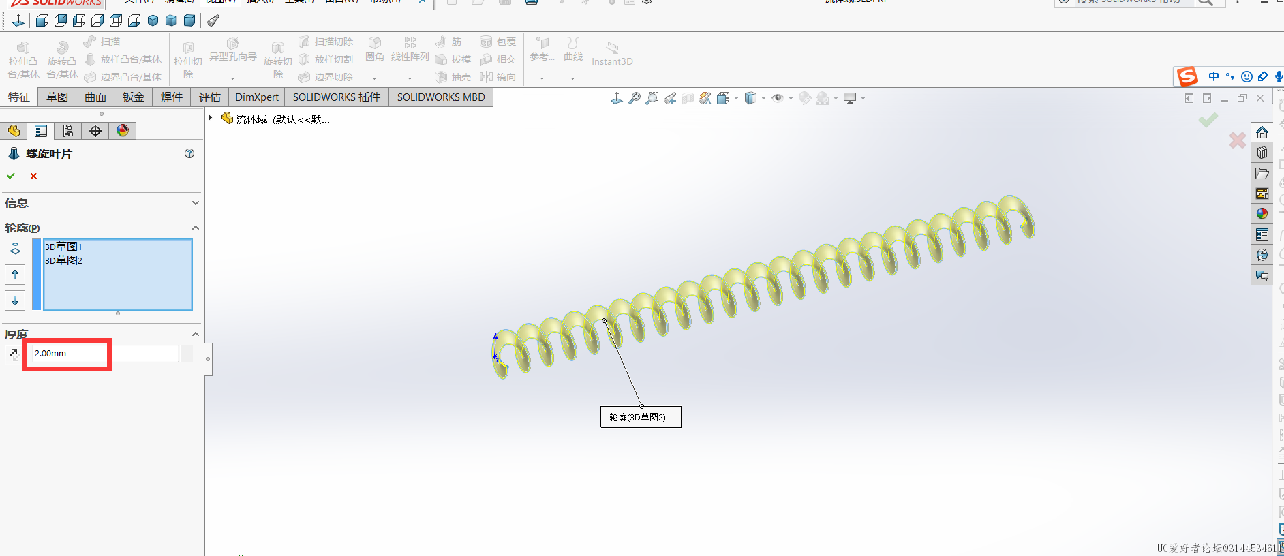Move selected profile up in list

[15, 275]
